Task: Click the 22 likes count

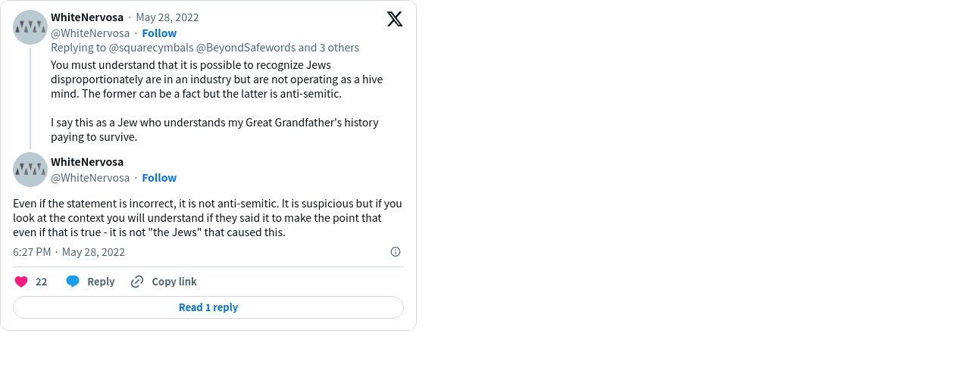Action: pyautogui.click(x=42, y=282)
